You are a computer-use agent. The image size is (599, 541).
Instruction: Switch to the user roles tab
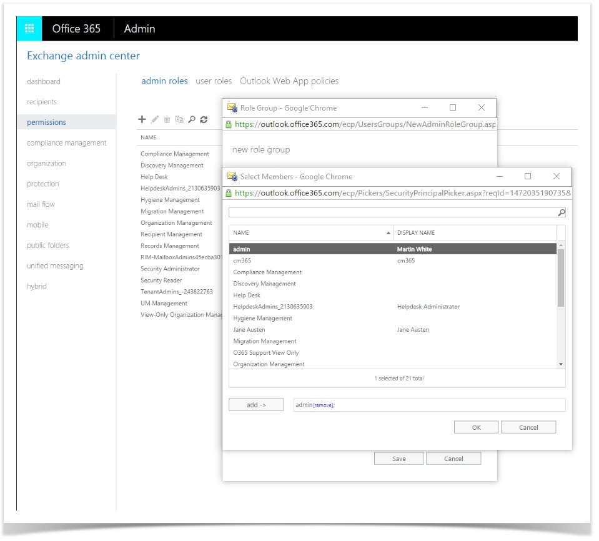click(214, 81)
